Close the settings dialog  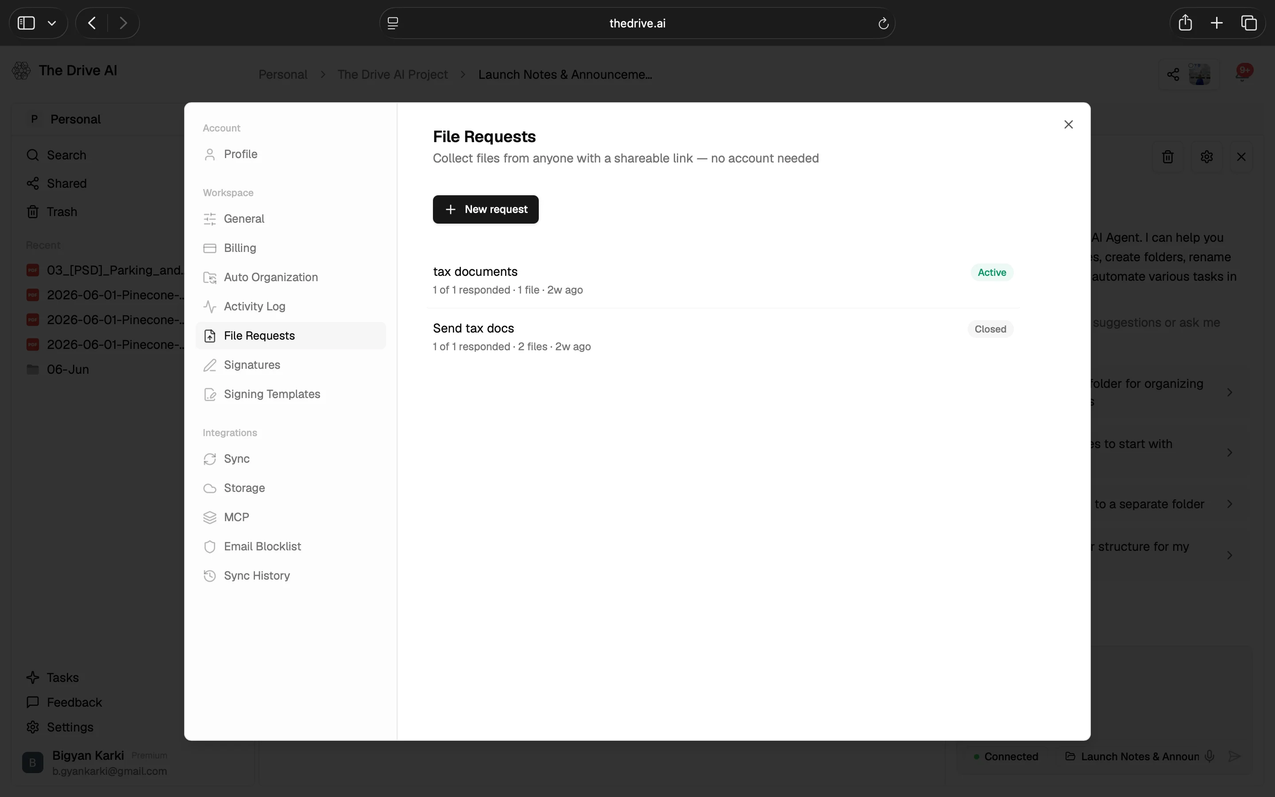click(1068, 124)
